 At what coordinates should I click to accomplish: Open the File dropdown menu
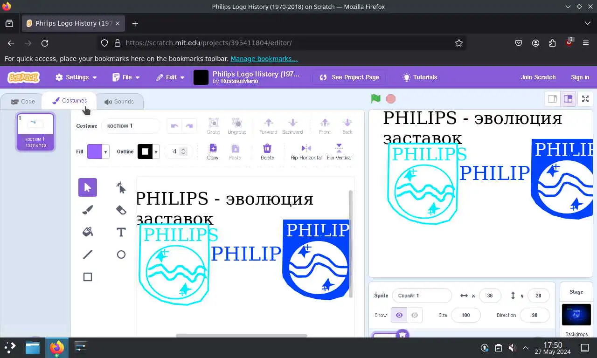coord(126,77)
